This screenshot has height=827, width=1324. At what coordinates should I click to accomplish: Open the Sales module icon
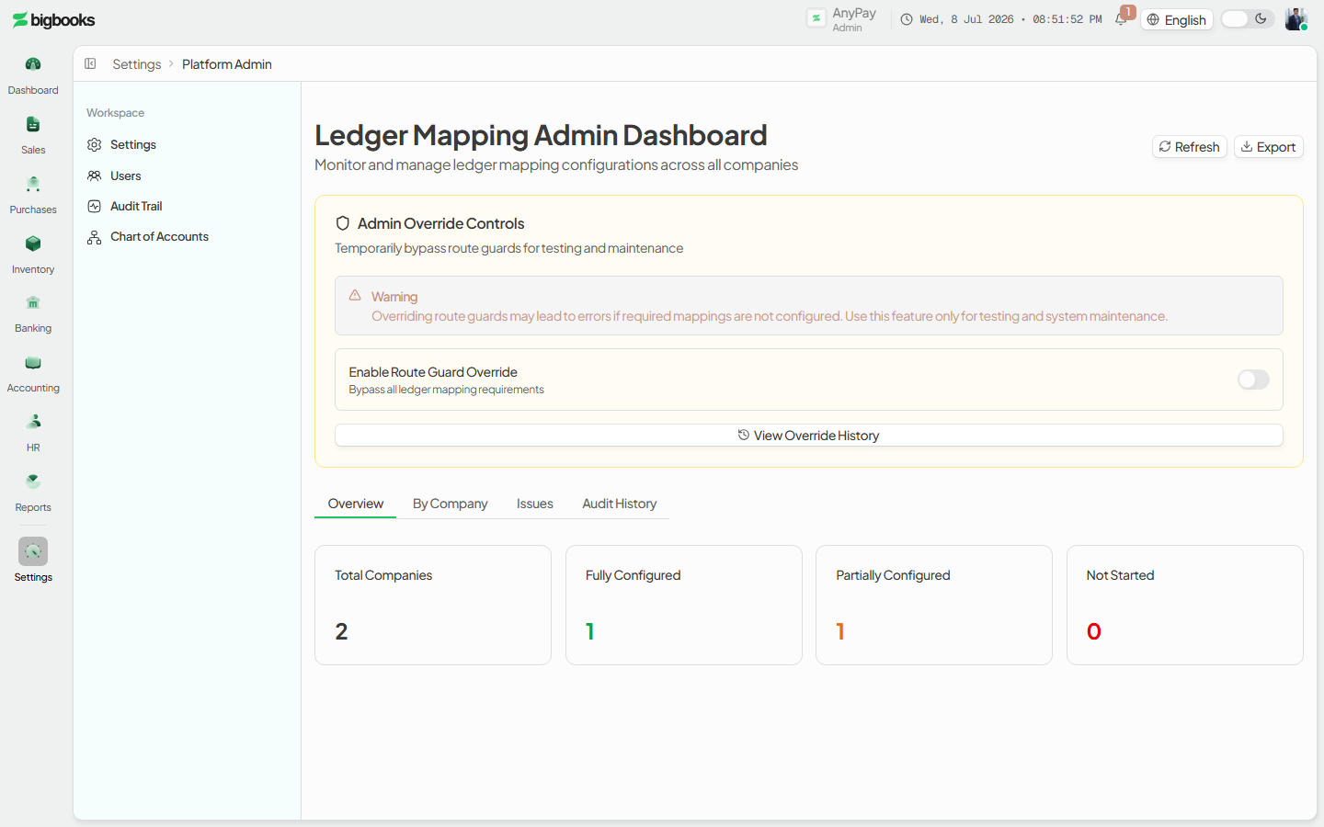click(x=33, y=124)
